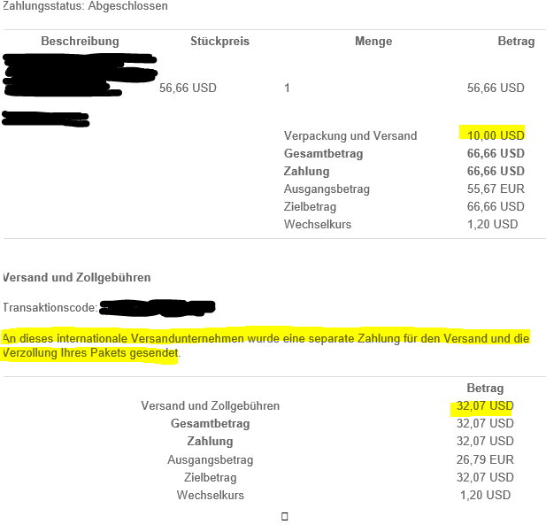Click the highlighted separate payment notice sentence
This screenshot has width=546, height=524.
tap(265, 345)
